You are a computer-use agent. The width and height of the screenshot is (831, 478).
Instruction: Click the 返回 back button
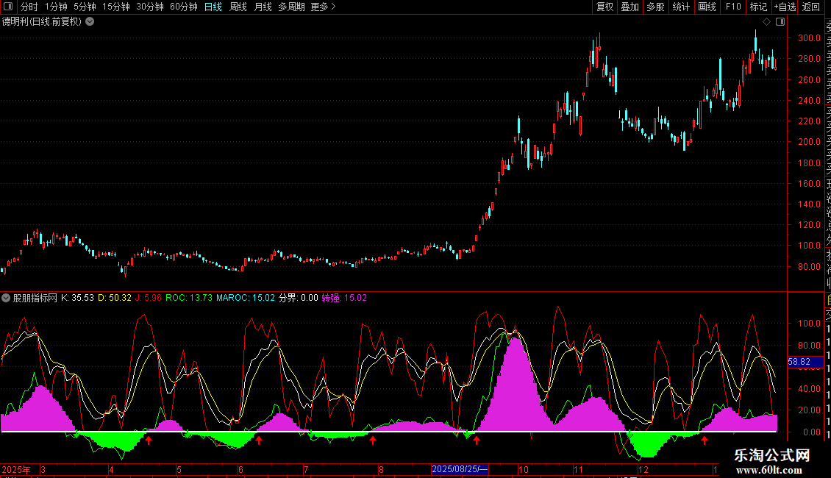[x=811, y=7]
